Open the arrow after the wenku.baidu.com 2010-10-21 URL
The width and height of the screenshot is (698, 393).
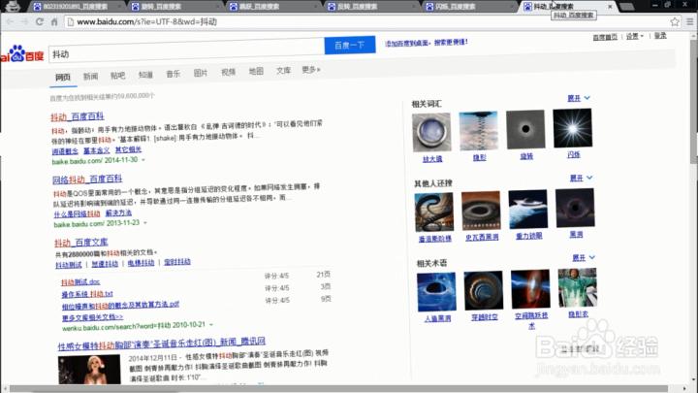211,324
